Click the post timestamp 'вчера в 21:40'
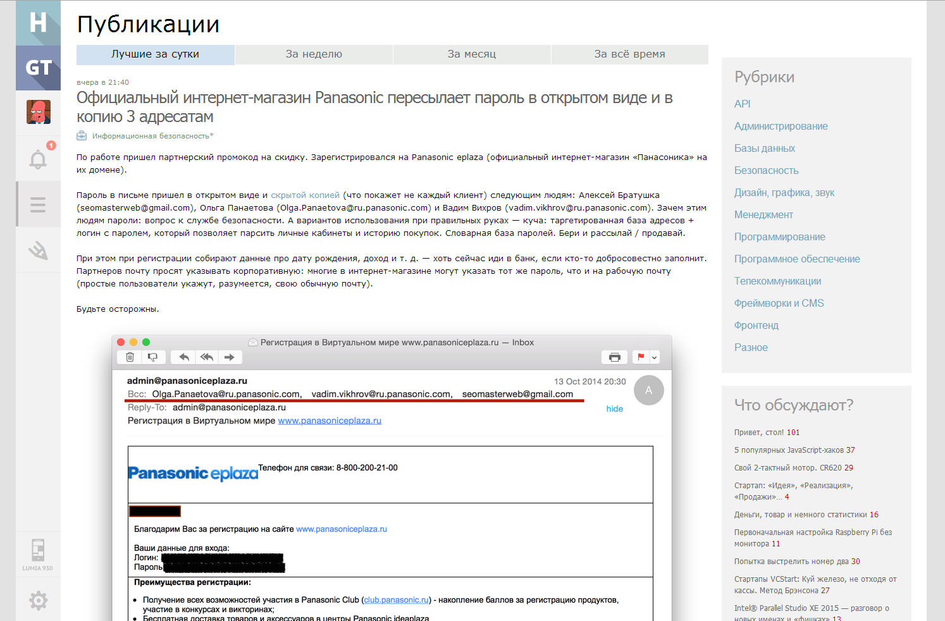This screenshot has width=945, height=621. (x=102, y=82)
